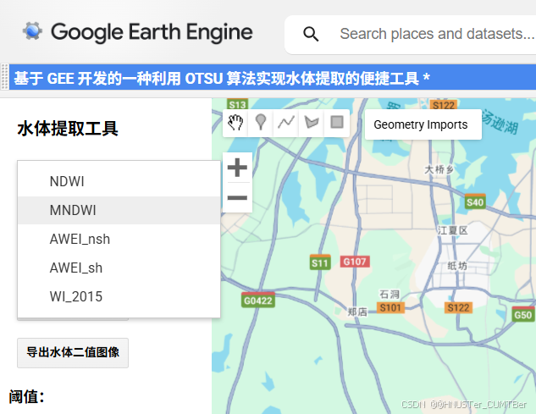Viewport: 536px width, 414px height.
Task: Click the S40 road shield on map
Action: pos(475,201)
